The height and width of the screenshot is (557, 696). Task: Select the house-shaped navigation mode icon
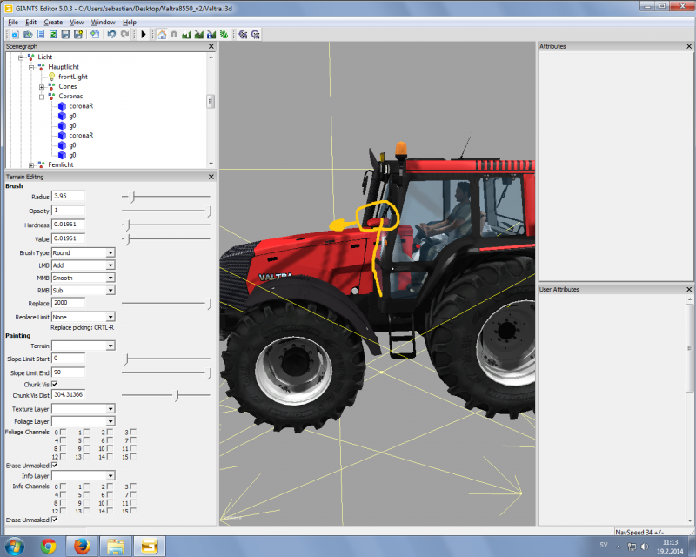click(162, 34)
